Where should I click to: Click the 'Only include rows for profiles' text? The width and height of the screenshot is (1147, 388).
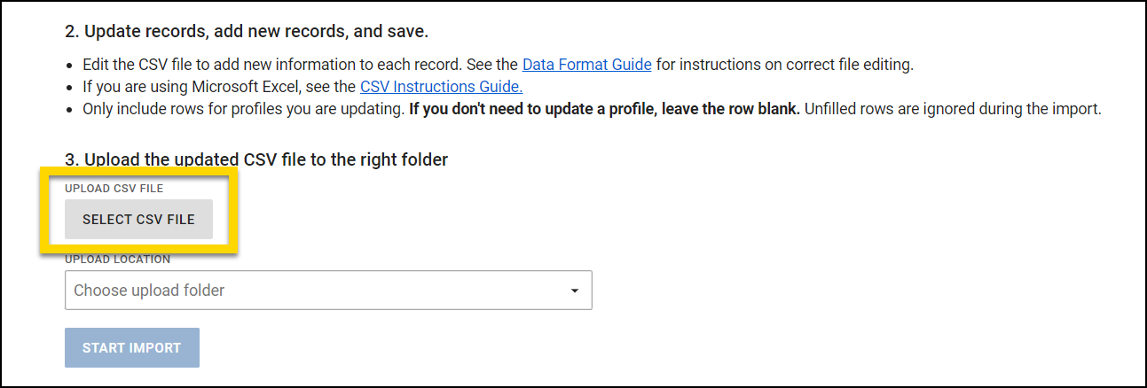(x=243, y=110)
